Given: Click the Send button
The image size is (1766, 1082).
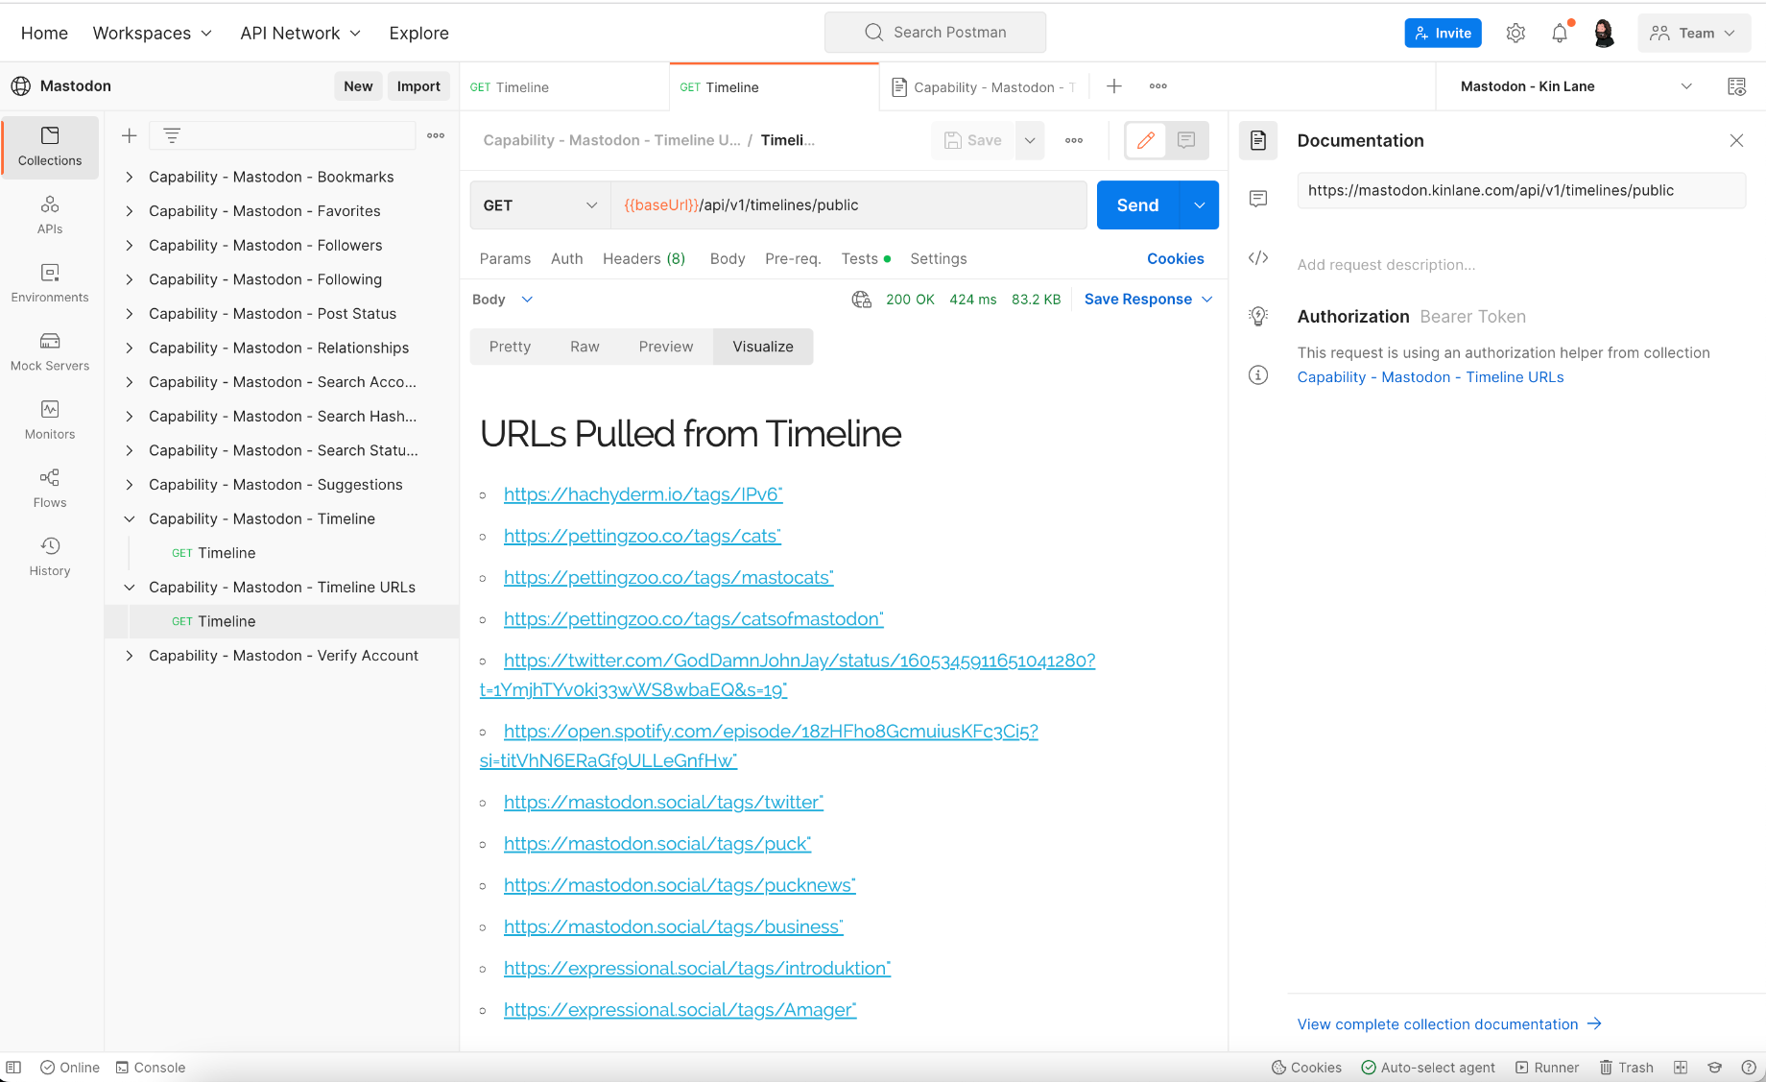Looking at the screenshot, I should coord(1137,205).
